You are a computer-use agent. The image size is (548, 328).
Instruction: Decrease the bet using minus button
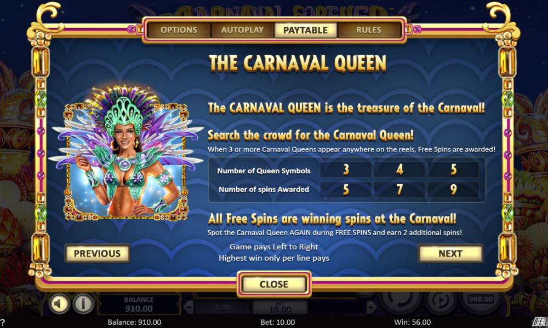[189, 307]
